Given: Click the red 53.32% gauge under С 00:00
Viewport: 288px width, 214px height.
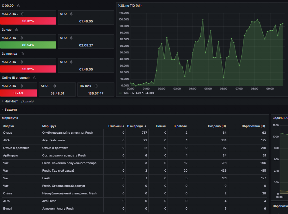Looking at the screenshot, I should point(28,21).
